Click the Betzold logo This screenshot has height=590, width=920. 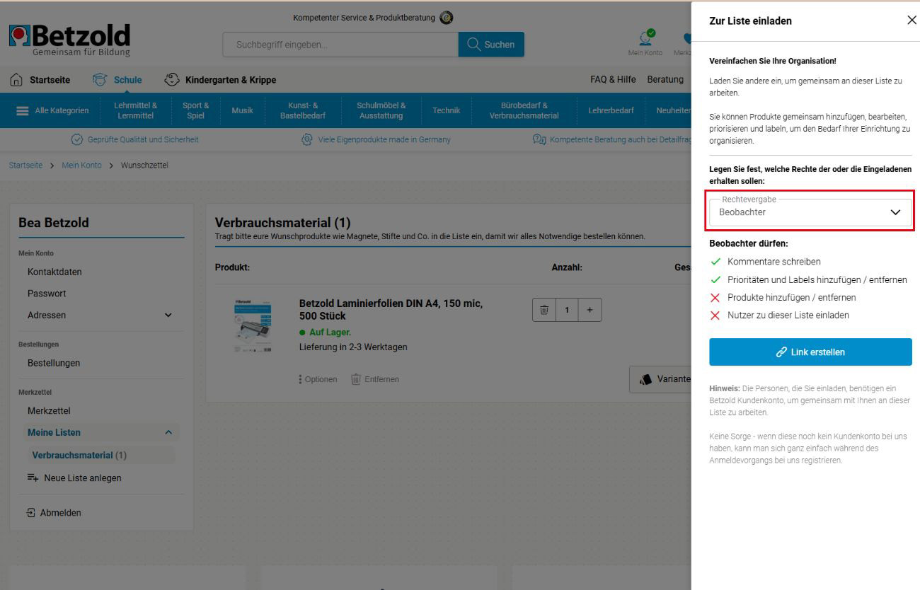[x=69, y=40]
